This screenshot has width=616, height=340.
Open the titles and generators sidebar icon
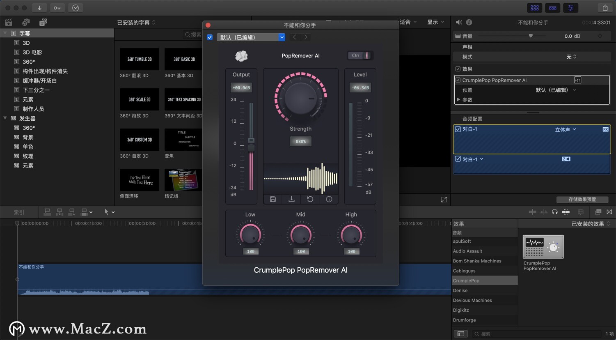43,22
